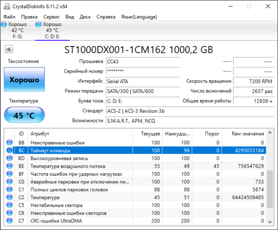Click the status orb in the C5 row
Image resolution: width=278 pixels, height=230 pixels.
[9, 205]
